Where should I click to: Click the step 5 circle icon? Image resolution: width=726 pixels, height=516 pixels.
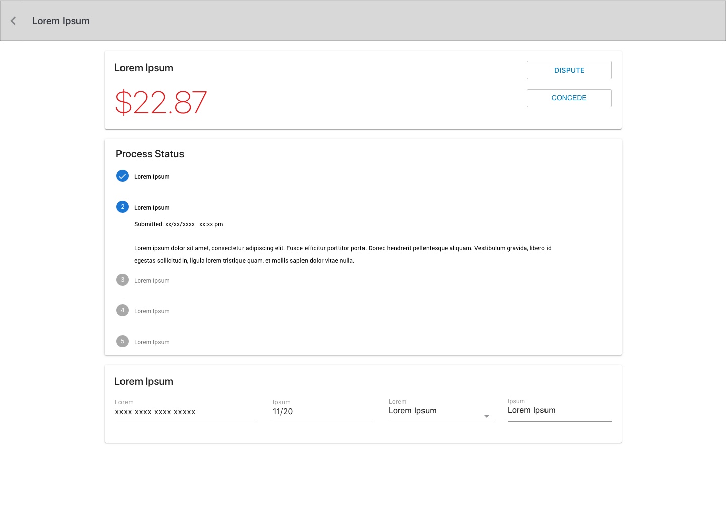pos(123,341)
